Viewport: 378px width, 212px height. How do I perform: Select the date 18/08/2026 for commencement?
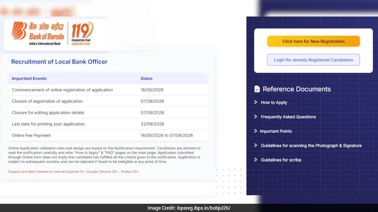(152, 90)
